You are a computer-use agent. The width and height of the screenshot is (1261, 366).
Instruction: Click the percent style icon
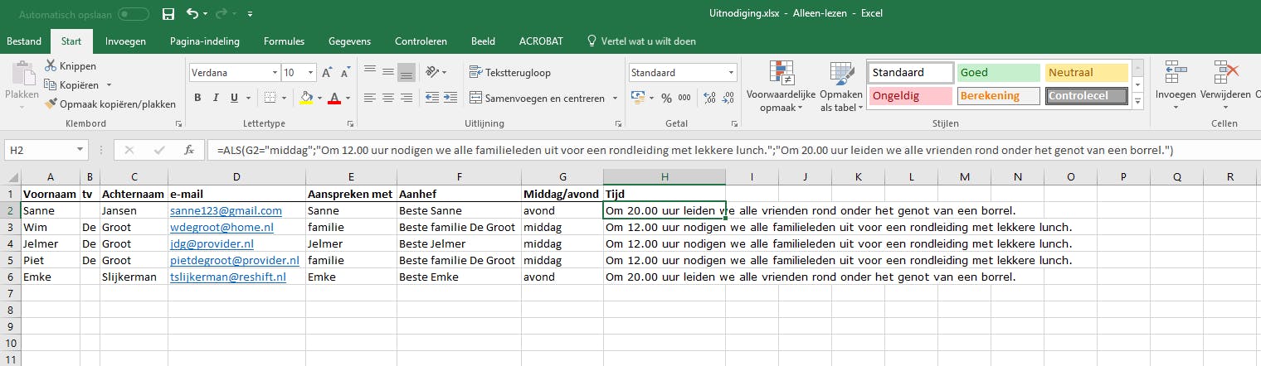(665, 98)
